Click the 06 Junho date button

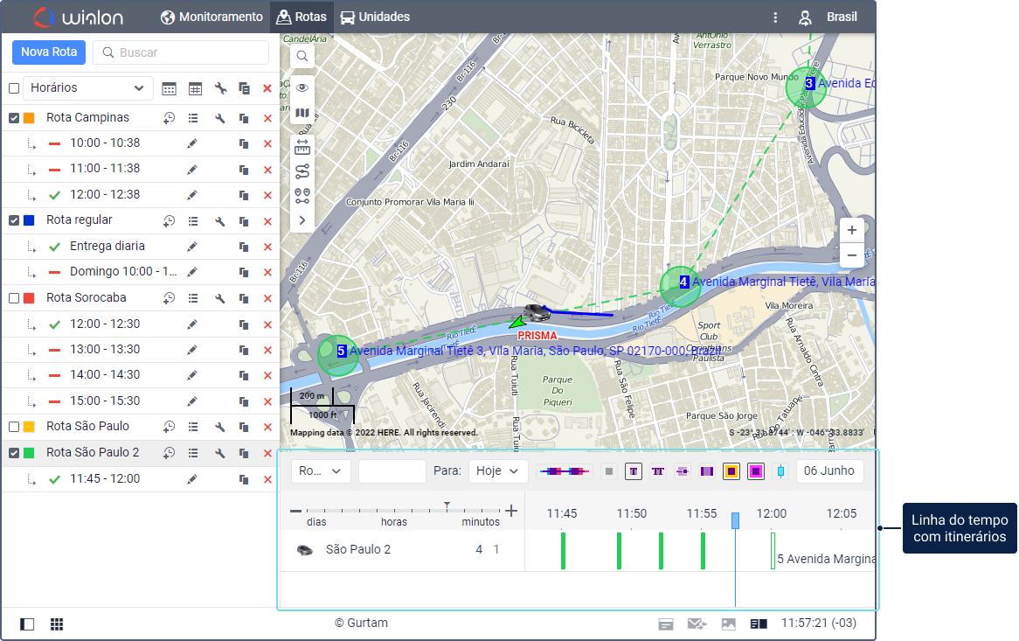(x=829, y=471)
